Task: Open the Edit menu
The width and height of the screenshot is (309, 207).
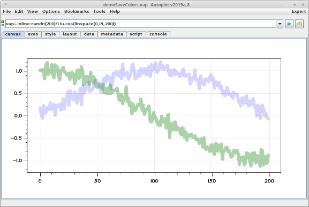Action: (x=19, y=11)
